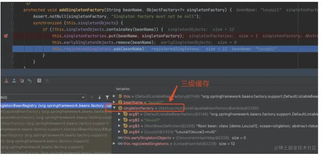Click the '"Louzai1(louzai2=null)"' value text

[x=196, y=132]
